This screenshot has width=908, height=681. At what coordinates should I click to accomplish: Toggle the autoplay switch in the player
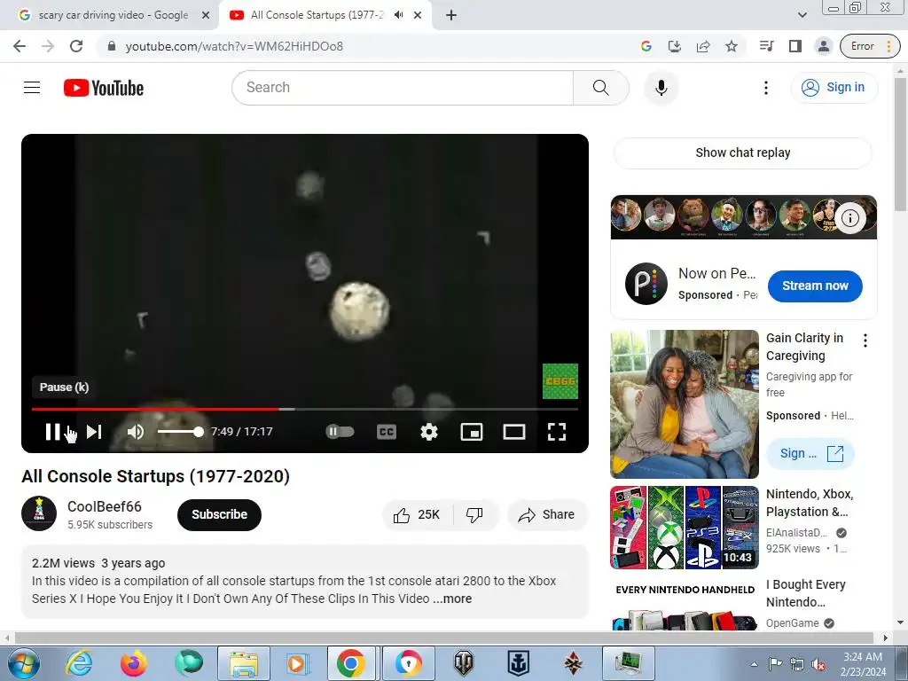(340, 432)
